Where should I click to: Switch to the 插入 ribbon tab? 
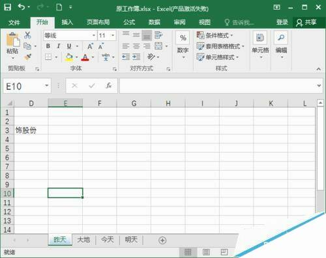click(67, 22)
